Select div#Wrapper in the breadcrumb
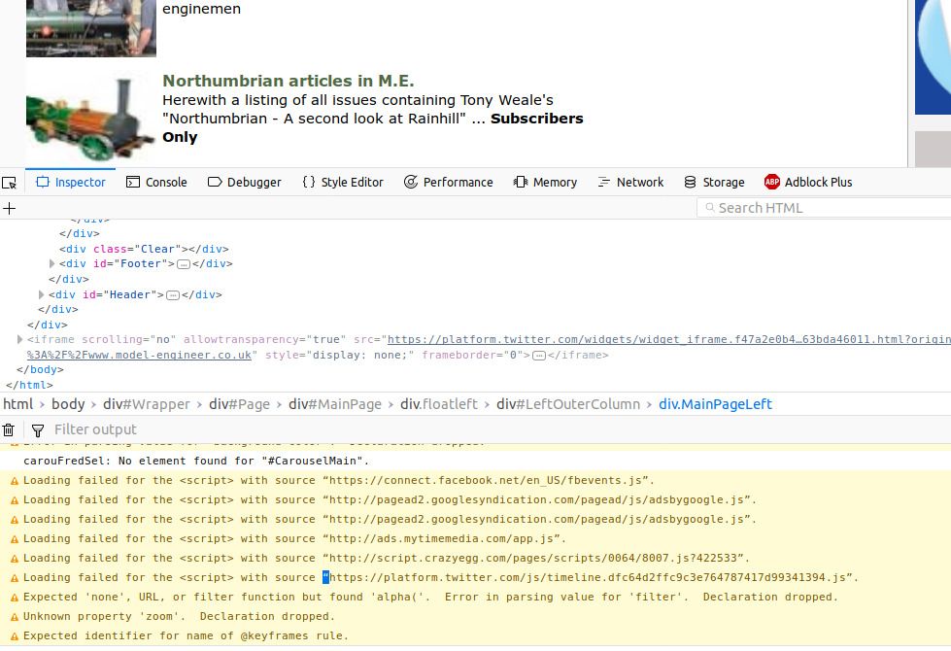The height and width of the screenshot is (651, 951). [x=146, y=404]
